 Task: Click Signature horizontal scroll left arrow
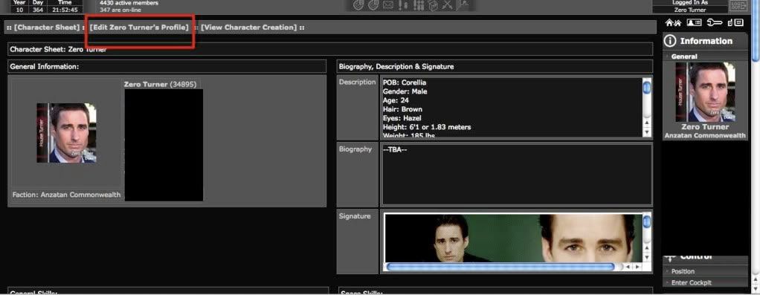tap(628, 267)
